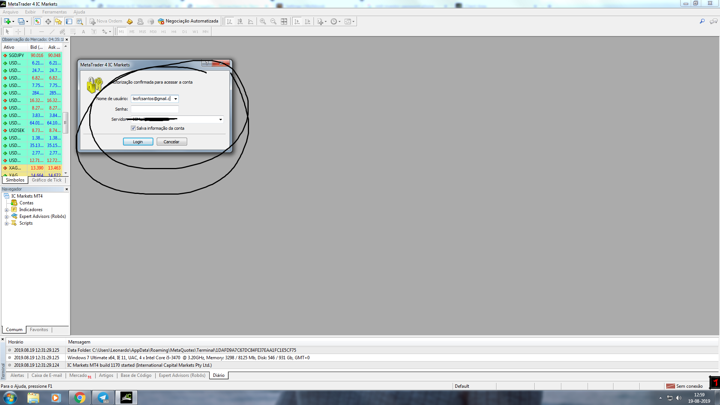Expand the Indicadores tree node

pos(6,210)
